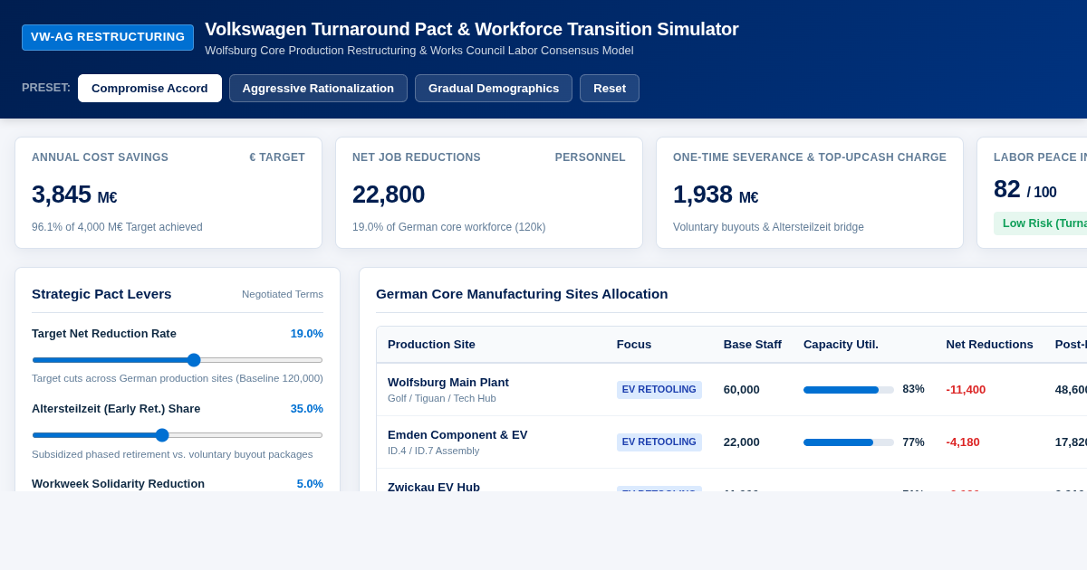Click the Net Reductions column header
This screenshot has width=1087, height=570.
989,345
